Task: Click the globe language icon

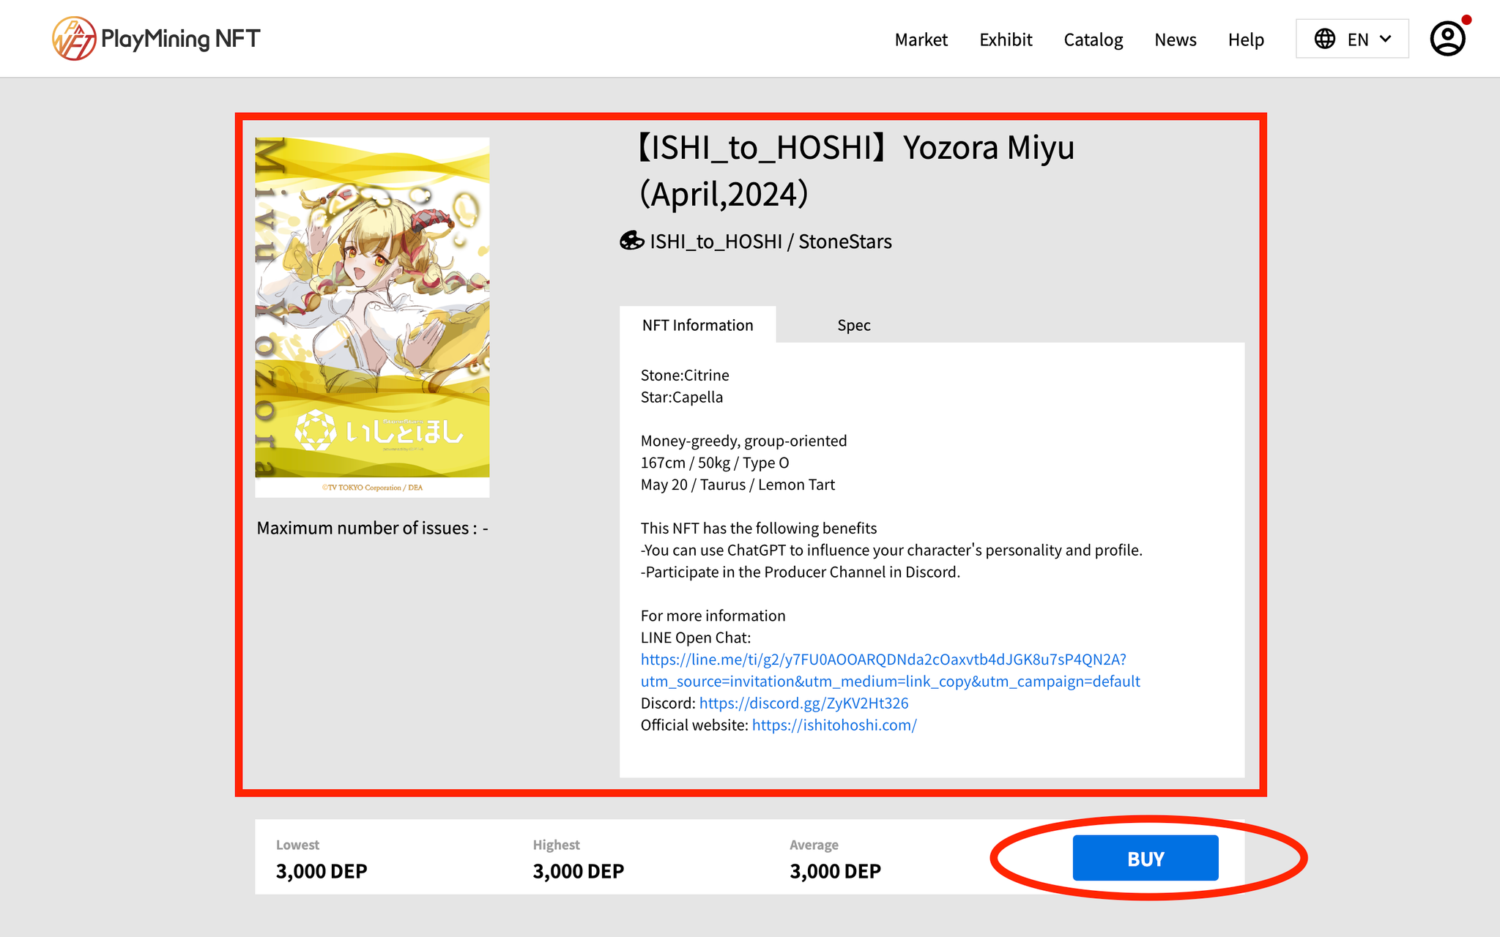Action: click(1324, 39)
